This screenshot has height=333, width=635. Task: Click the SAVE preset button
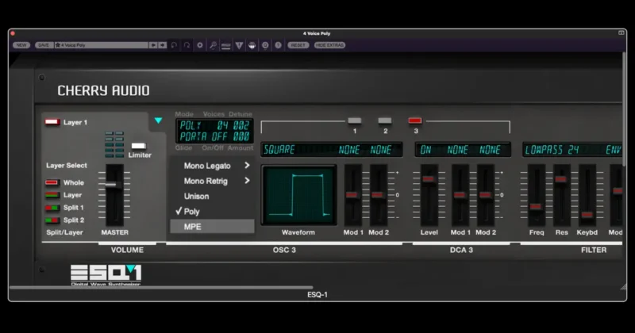pyautogui.click(x=44, y=45)
